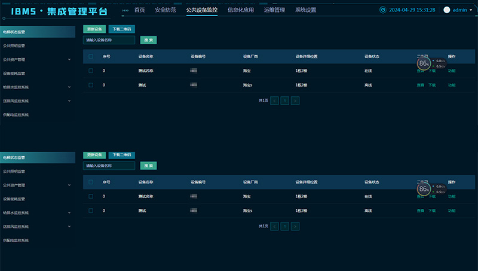The image size is (478, 271).
Task: Focus the upper device name search field
Action: pos(109,40)
